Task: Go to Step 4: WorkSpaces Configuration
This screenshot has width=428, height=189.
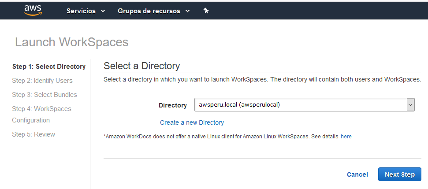Action: pos(41,115)
